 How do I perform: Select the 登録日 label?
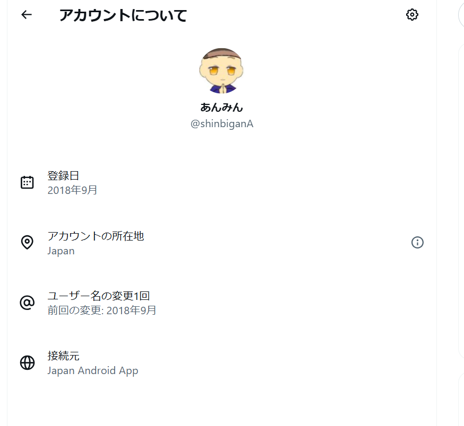(63, 176)
